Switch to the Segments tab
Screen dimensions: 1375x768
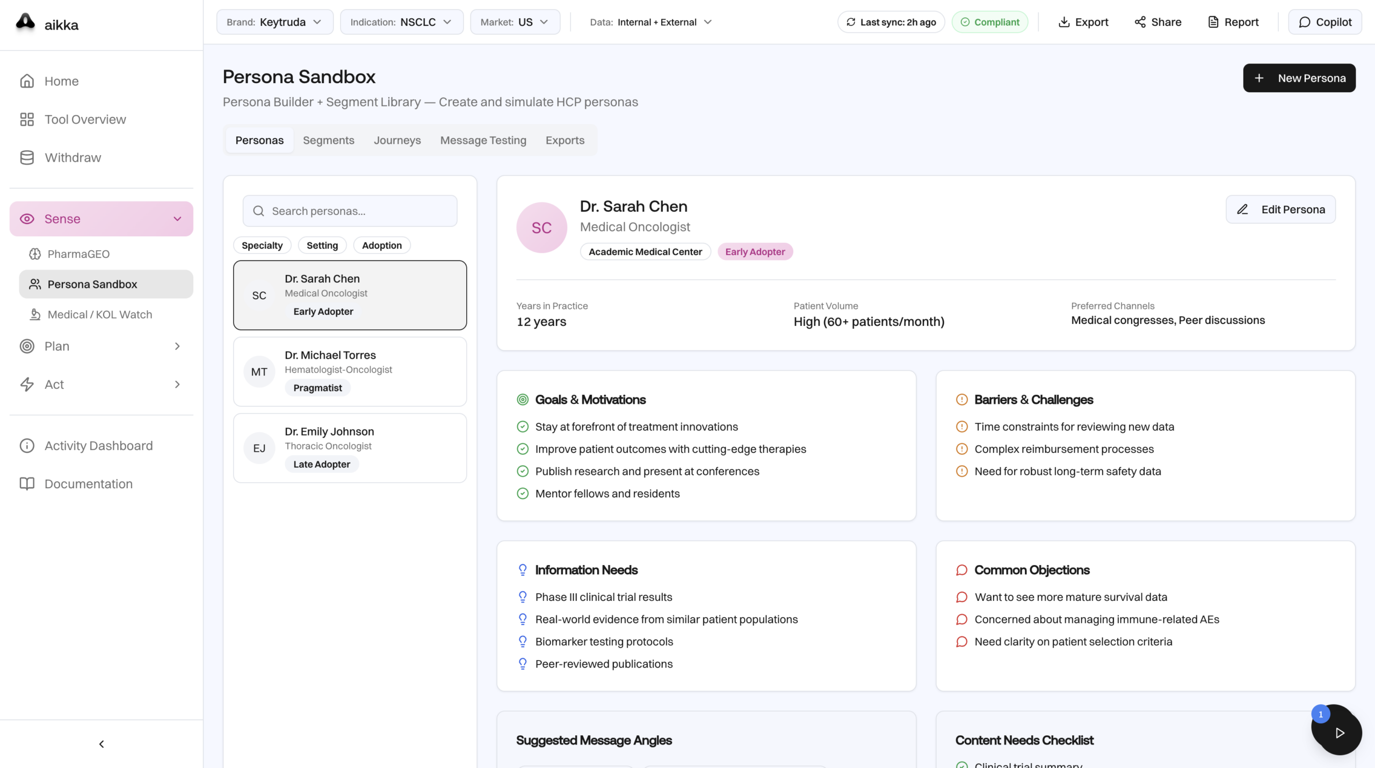coord(328,140)
